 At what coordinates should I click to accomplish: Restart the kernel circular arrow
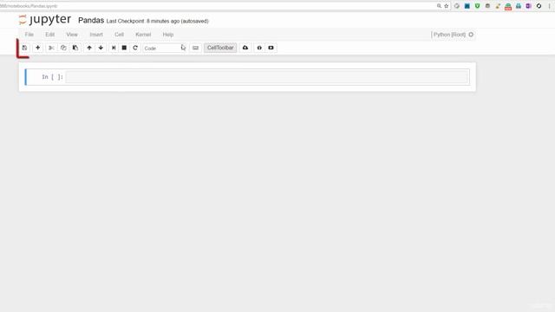pos(135,48)
